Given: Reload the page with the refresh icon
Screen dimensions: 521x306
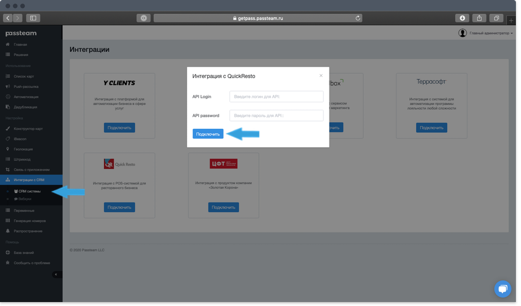Looking at the screenshot, I should [x=358, y=18].
